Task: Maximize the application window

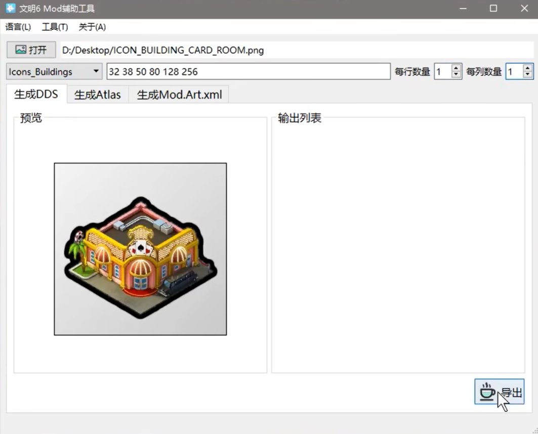Action: coord(493,9)
